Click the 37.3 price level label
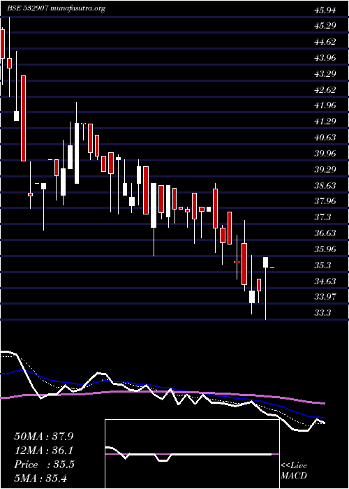 (x=322, y=217)
